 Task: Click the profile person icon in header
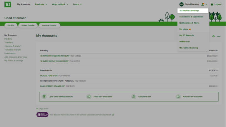point(202,4)
